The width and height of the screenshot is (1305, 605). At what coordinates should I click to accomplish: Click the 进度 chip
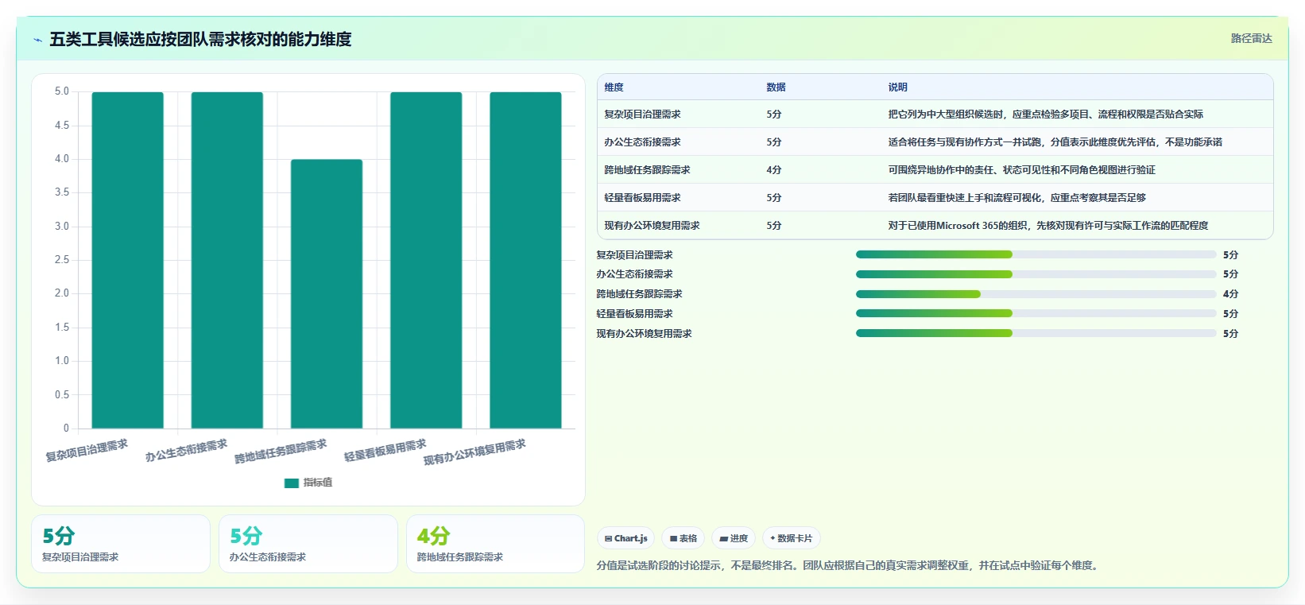click(734, 538)
